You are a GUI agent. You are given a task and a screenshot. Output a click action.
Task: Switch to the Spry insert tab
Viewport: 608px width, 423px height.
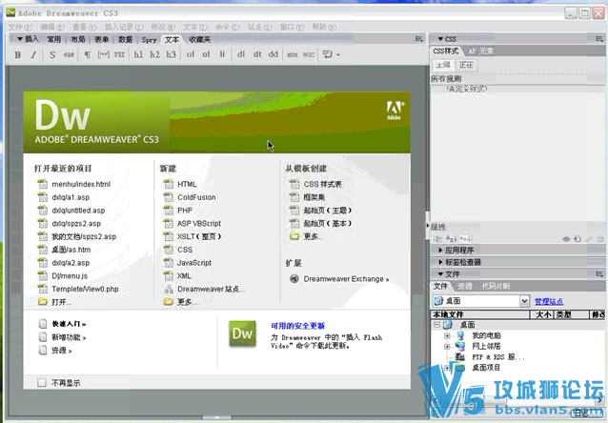click(150, 40)
